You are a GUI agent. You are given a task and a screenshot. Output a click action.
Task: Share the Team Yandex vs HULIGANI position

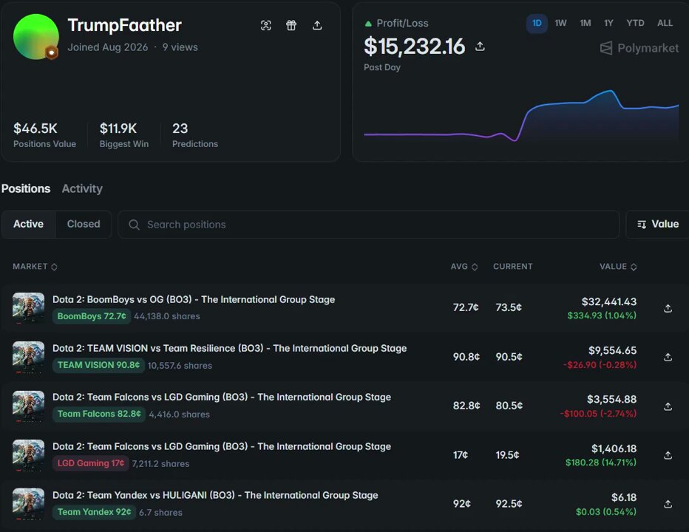[668, 504]
